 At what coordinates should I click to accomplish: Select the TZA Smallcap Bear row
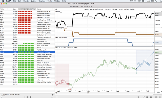click(x=27, y=20)
